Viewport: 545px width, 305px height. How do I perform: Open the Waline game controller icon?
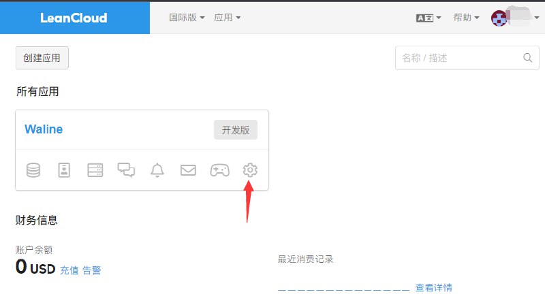click(x=219, y=170)
